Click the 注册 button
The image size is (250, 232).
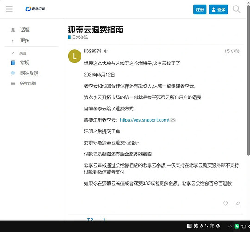(200, 9)
